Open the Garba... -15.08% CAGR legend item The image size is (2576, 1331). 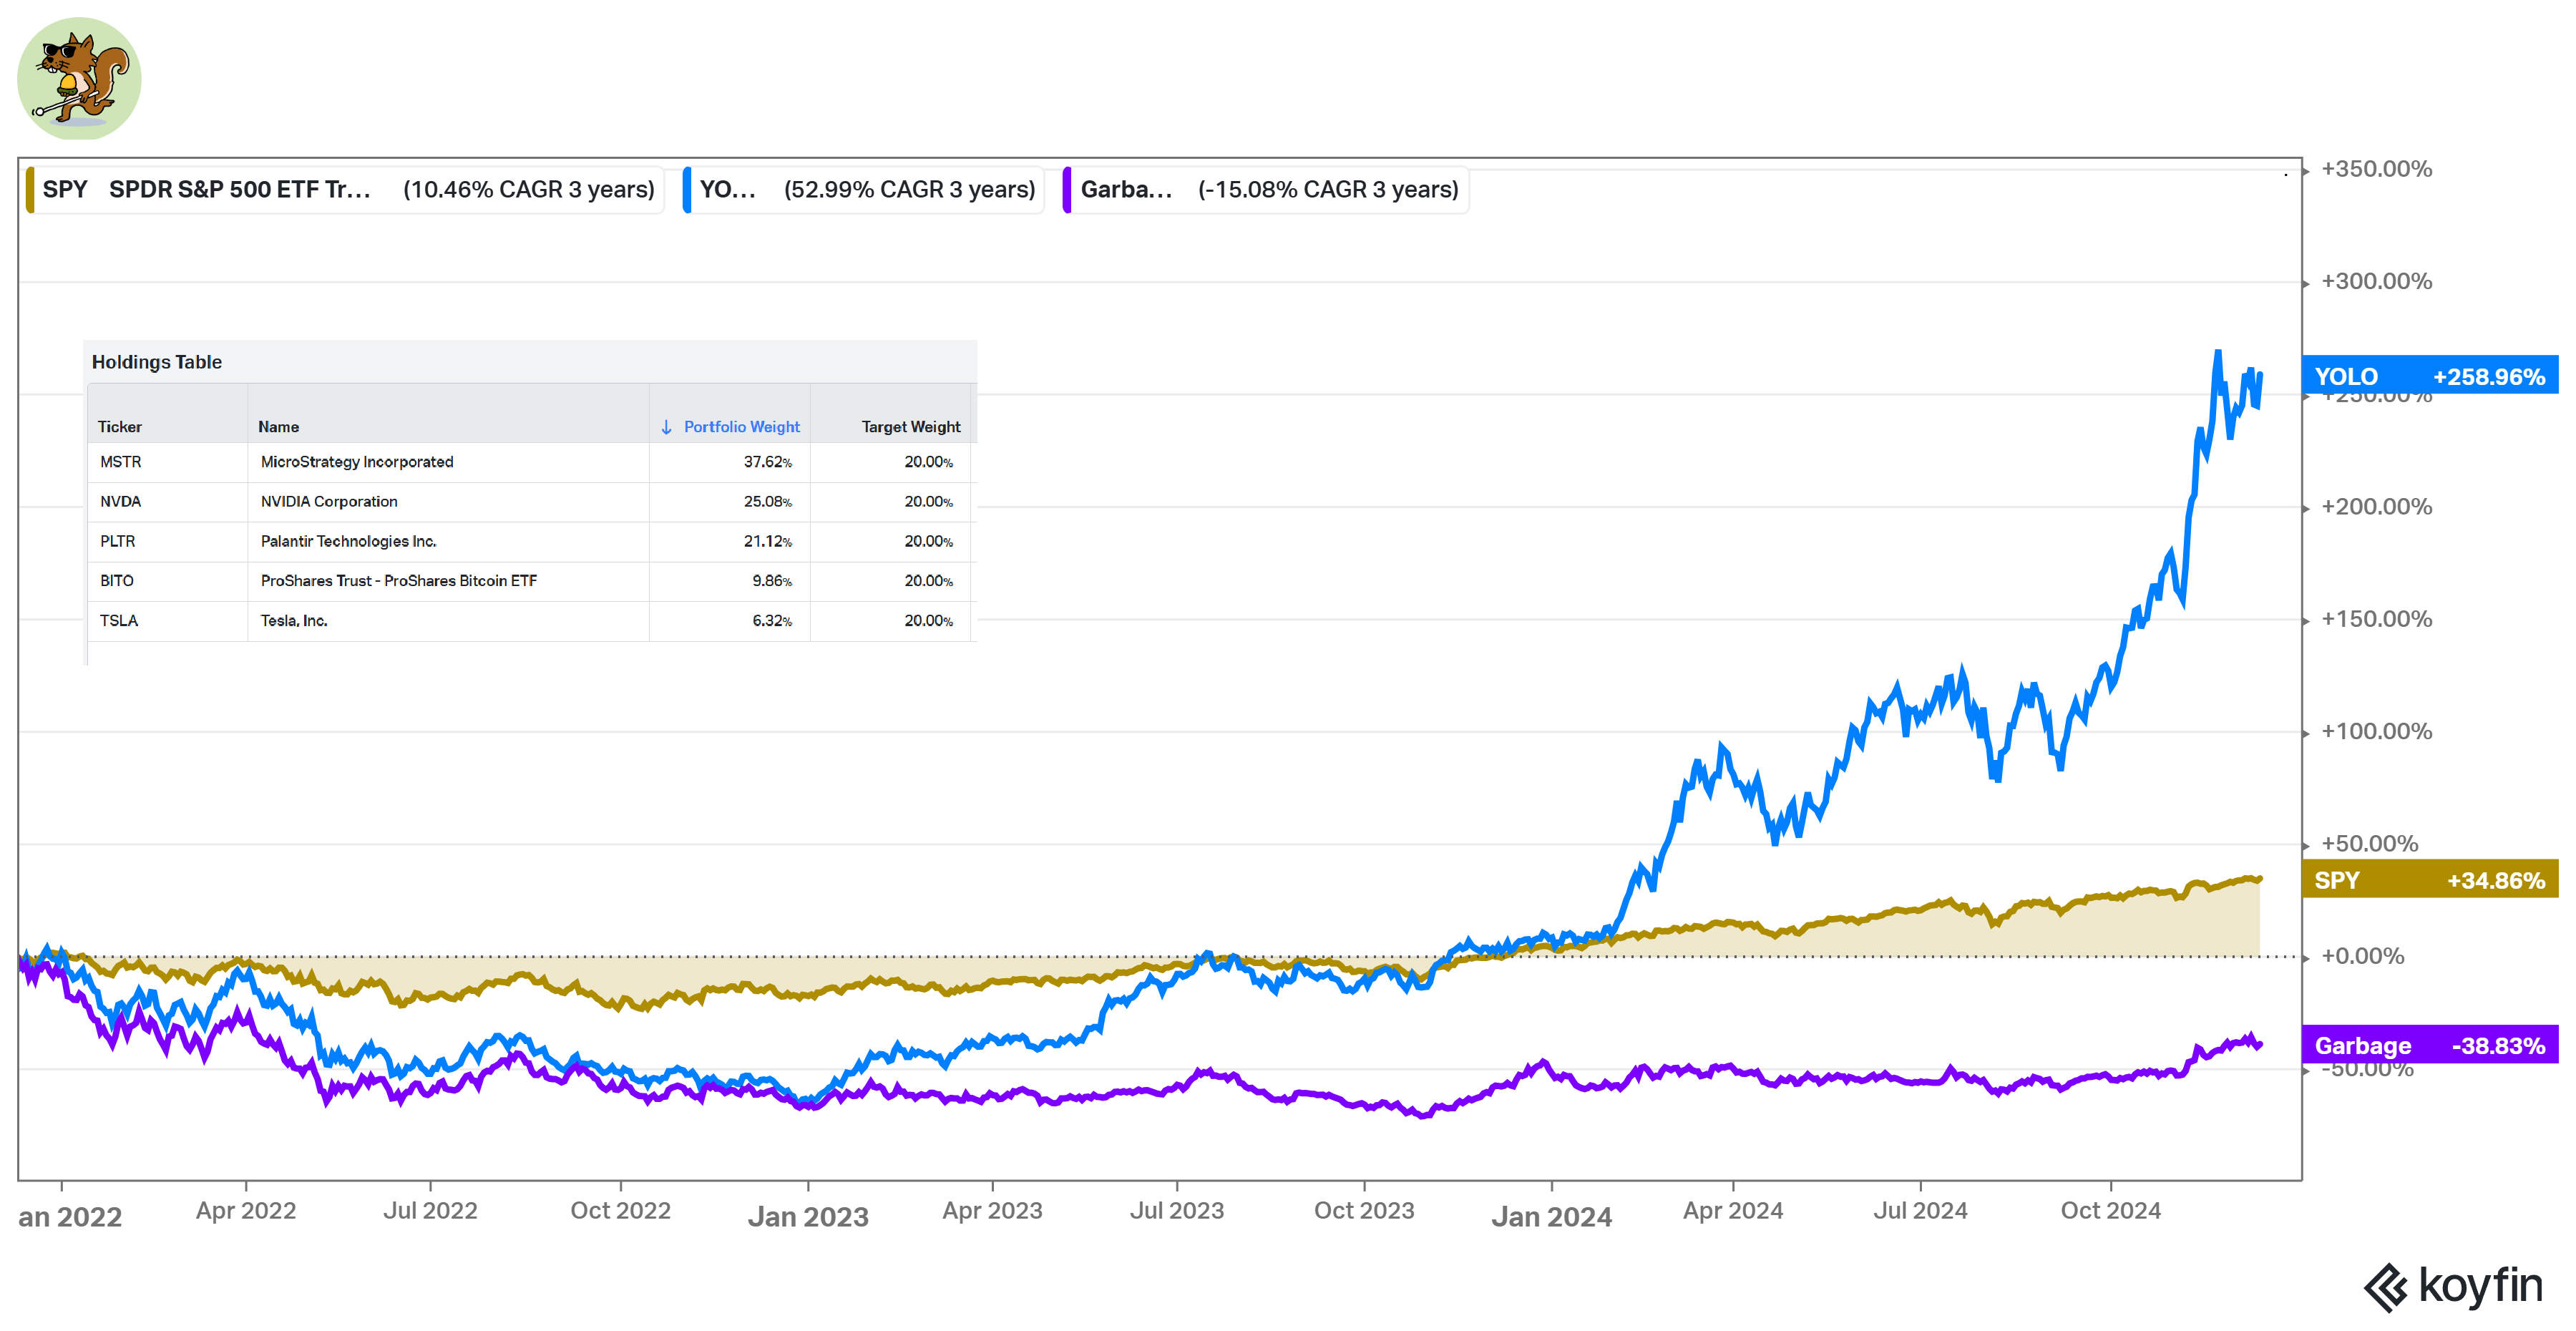click(x=1265, y=190)
